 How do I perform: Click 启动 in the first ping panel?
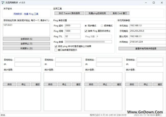tap(9, 84)
